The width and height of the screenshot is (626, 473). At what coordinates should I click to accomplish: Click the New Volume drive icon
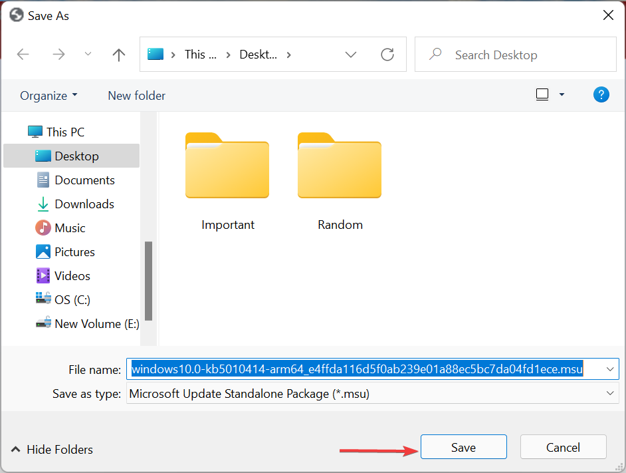tap(43, 322)
